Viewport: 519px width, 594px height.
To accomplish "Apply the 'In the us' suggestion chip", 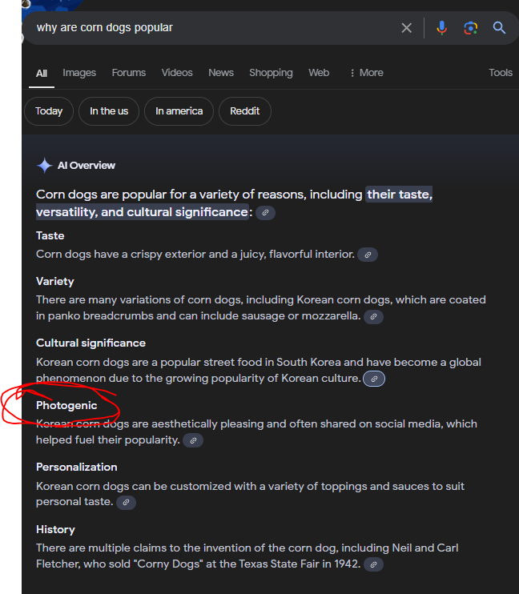I will pyautogui.click(x=109, y=111).
